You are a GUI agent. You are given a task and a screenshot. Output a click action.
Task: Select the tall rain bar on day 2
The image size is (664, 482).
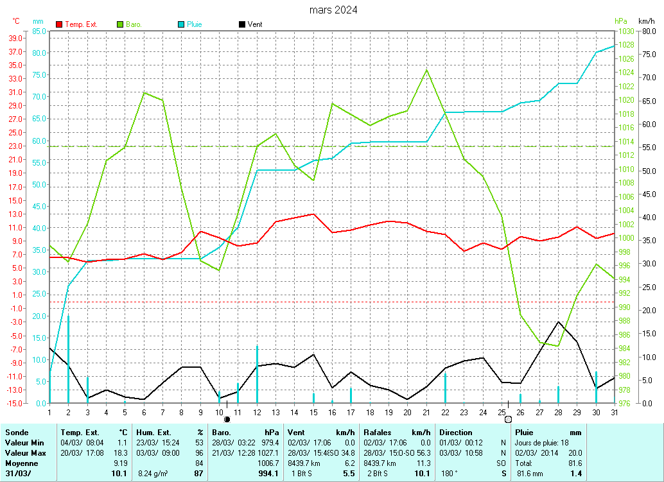pos(69,359)
